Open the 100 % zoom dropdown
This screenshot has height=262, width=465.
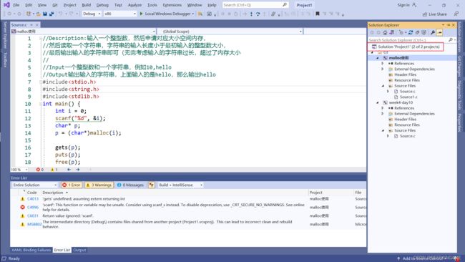click(19, 170)
